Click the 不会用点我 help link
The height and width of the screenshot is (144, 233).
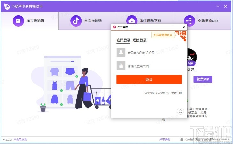point(20,140)
